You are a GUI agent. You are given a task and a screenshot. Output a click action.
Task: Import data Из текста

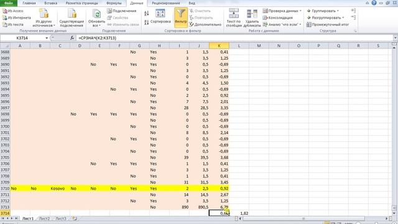coord(13,25)
